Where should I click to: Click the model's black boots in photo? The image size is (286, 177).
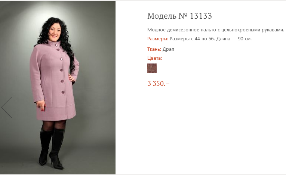52,147
